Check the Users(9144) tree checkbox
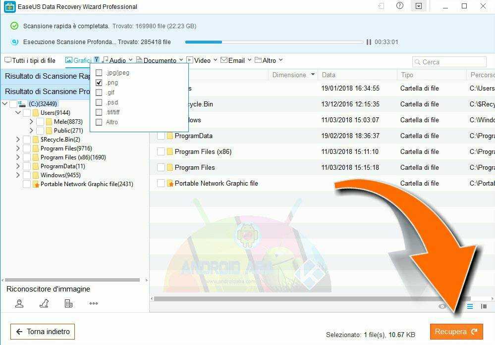Screen dimensions: 495x345 27,112
